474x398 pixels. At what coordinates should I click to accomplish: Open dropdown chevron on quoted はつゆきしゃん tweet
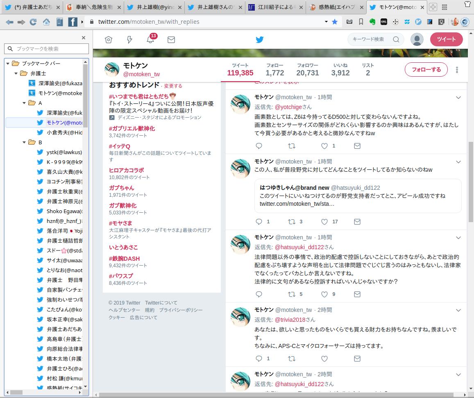click(458, 162)
